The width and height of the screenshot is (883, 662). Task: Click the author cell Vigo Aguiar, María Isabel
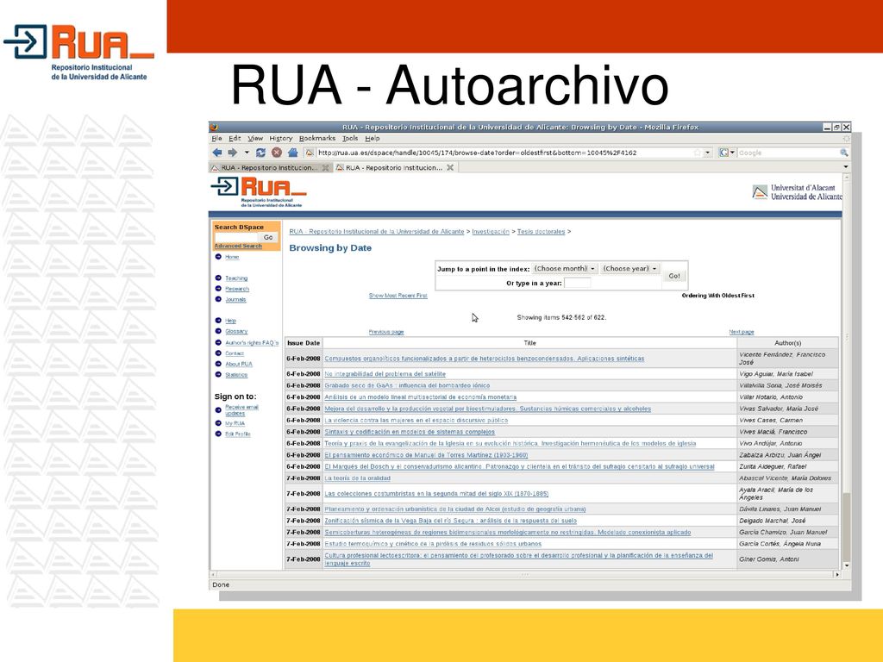point(788,374)
